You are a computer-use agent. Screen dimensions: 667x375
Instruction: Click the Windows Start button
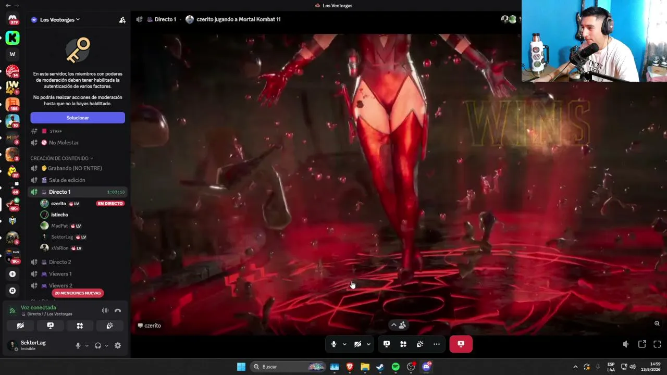pyautogui.click(x=241, y=367)
